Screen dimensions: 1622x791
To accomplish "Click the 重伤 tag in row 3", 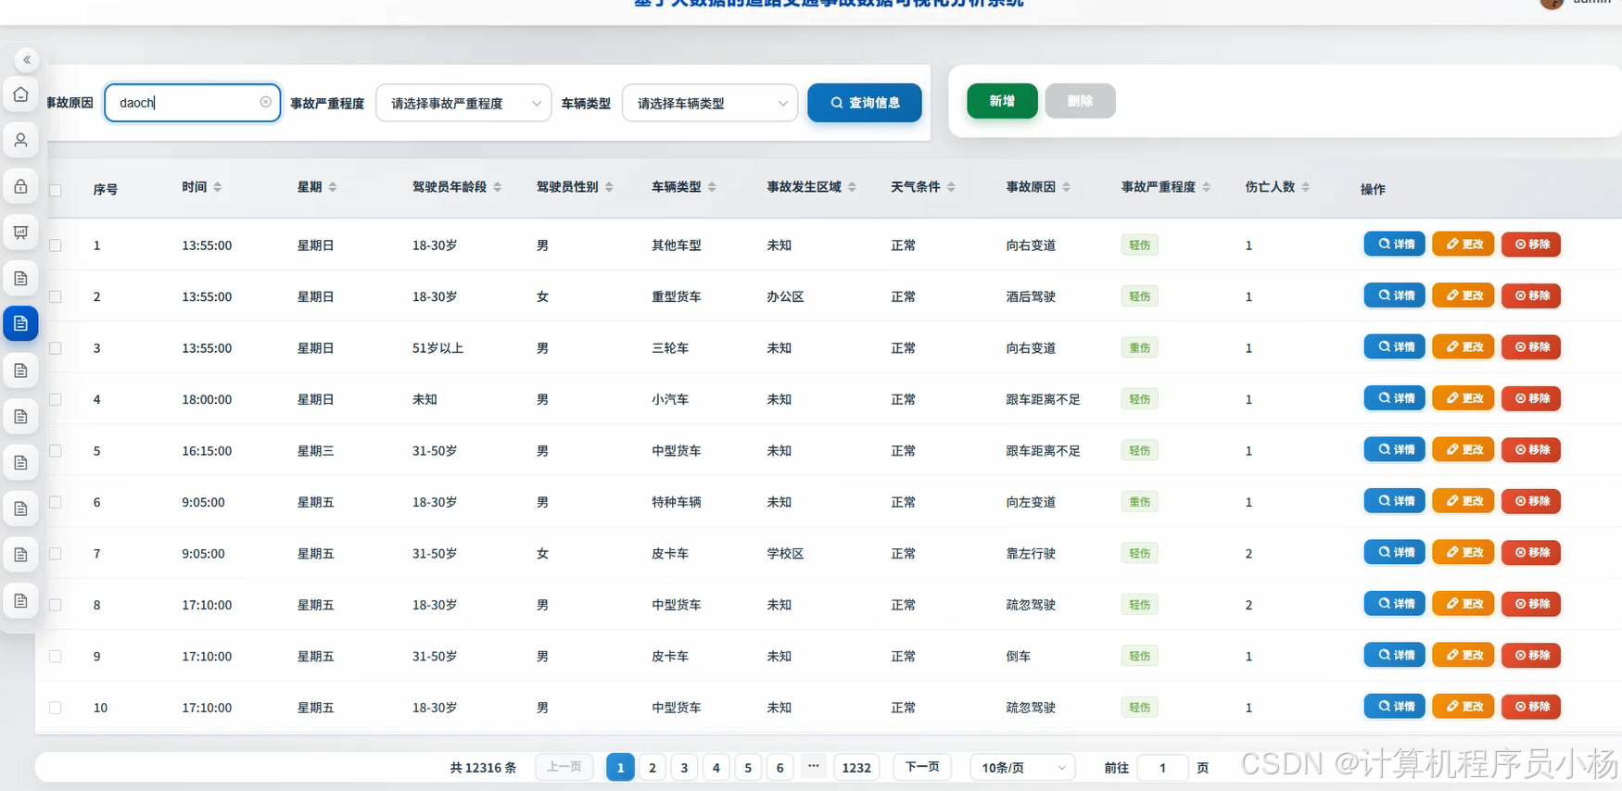I will click(x=1139, y=348).
